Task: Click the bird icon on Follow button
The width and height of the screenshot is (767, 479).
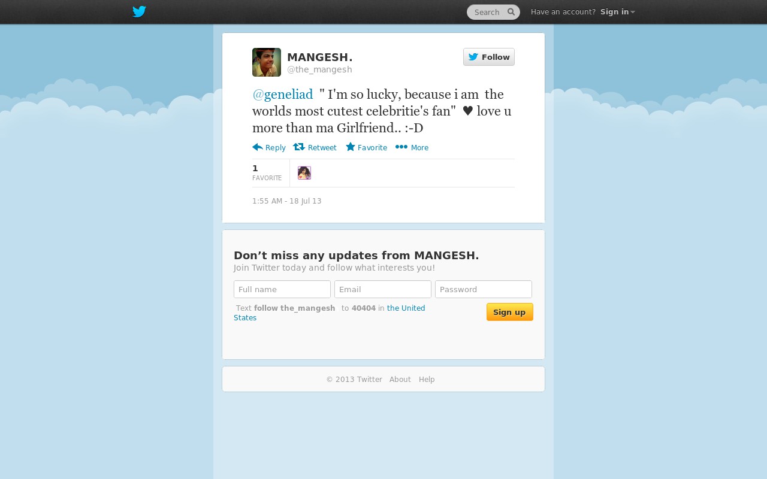Action: click(473, 57)
